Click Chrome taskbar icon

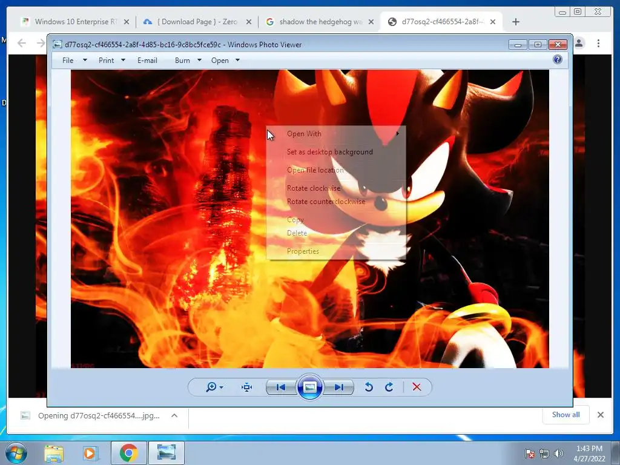129,453
